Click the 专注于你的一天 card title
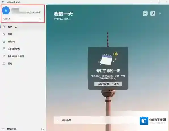The height and width of the screenshot is (131, 169). click(108, 71)
